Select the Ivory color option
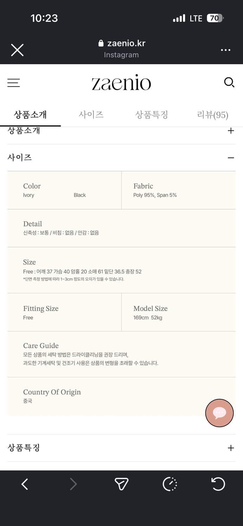The image size is (243, 526). pos(28,195)
